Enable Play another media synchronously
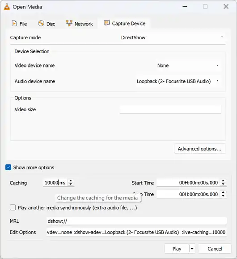Image resolution: width=237 pixels, height=259 pixels. pyautogui.click(x=13, y=208)
